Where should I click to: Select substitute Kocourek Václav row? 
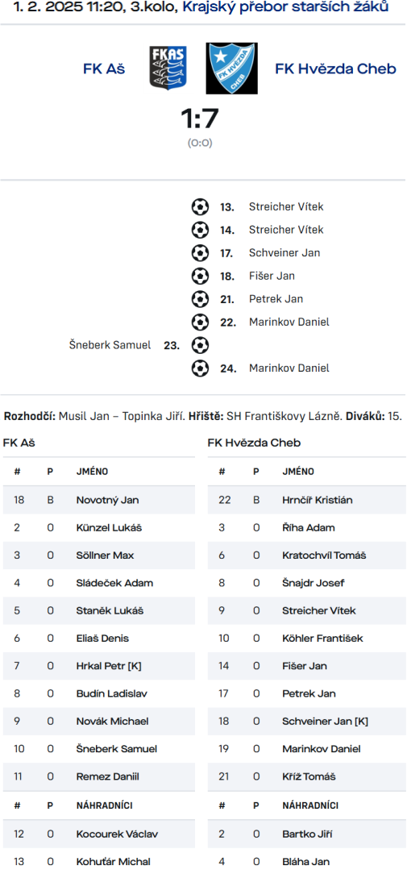point(98,834)
